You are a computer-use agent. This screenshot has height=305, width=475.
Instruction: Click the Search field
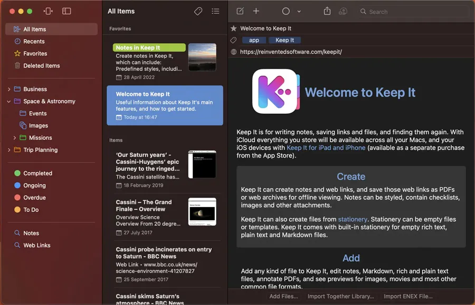[412, 11]
